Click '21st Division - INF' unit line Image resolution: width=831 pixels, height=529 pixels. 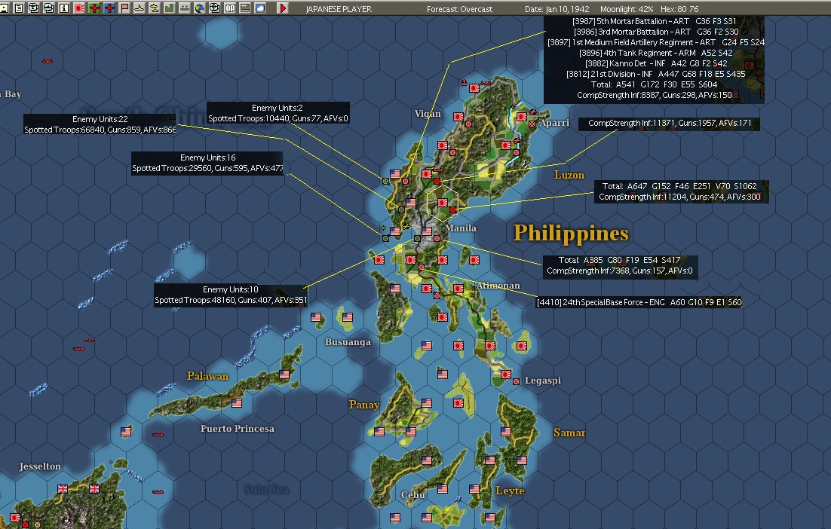point(655,74)
